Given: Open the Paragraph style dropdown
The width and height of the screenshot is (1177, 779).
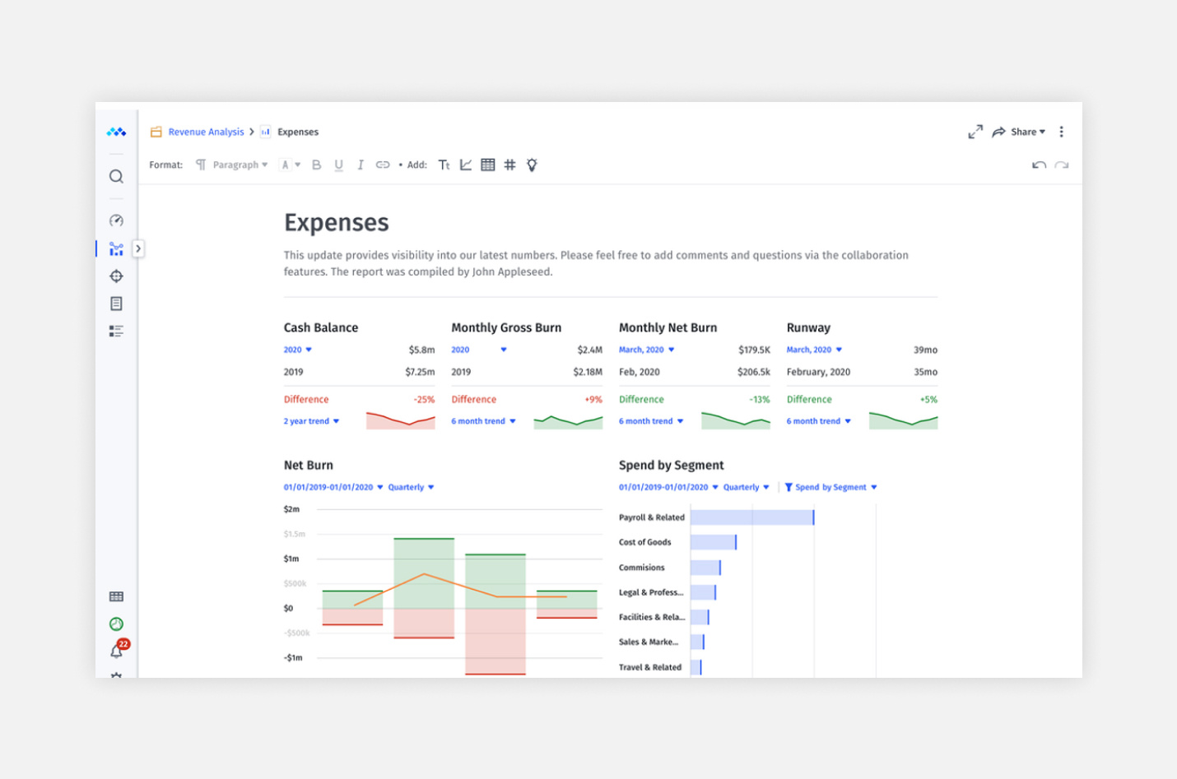Looking at the screenshot, I should pyautogui.click(x=237, y=165).
